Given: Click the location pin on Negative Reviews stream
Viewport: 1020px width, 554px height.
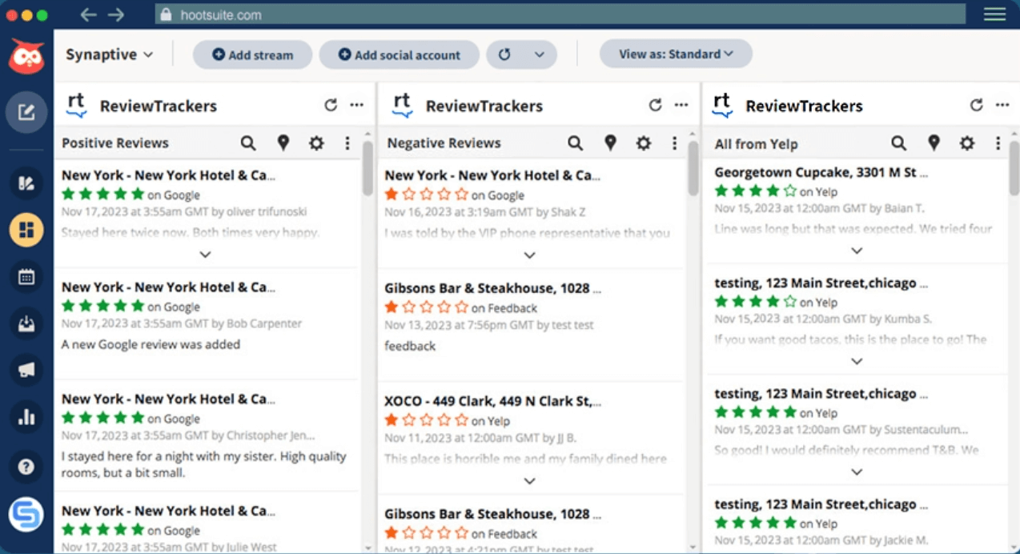Looking at the screenshot, I should (610, 142).
